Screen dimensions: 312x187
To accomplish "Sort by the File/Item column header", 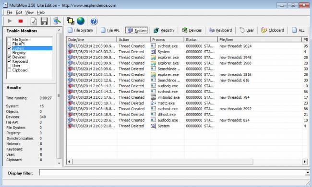I will pos(260,39).
